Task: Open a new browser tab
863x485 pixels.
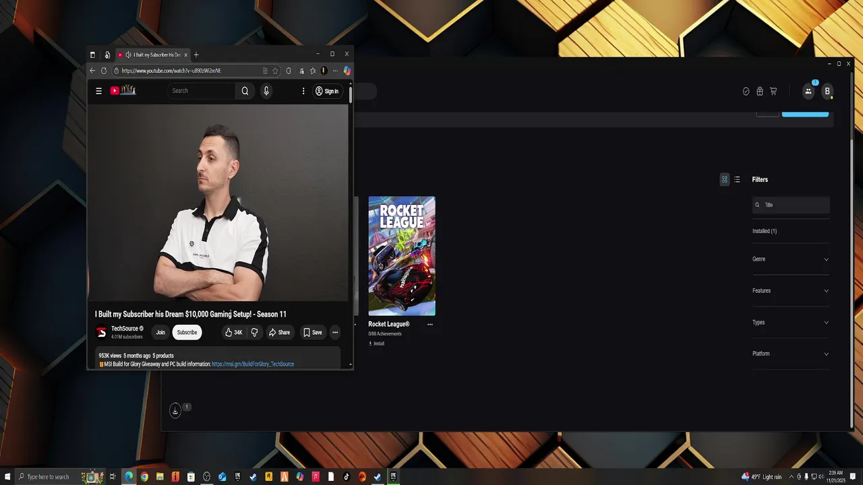Action: 196,55
